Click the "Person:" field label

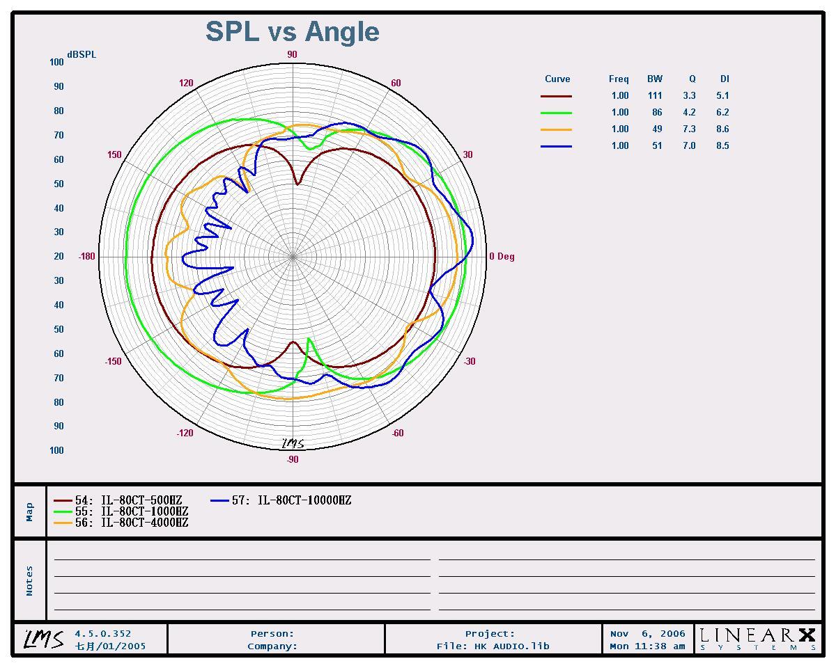[272, 634]
